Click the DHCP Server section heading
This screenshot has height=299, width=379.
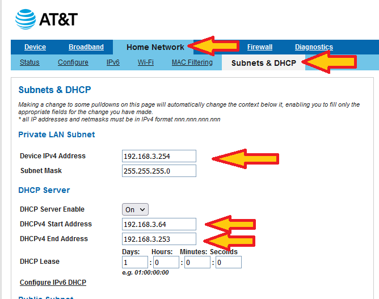[44, 190]
